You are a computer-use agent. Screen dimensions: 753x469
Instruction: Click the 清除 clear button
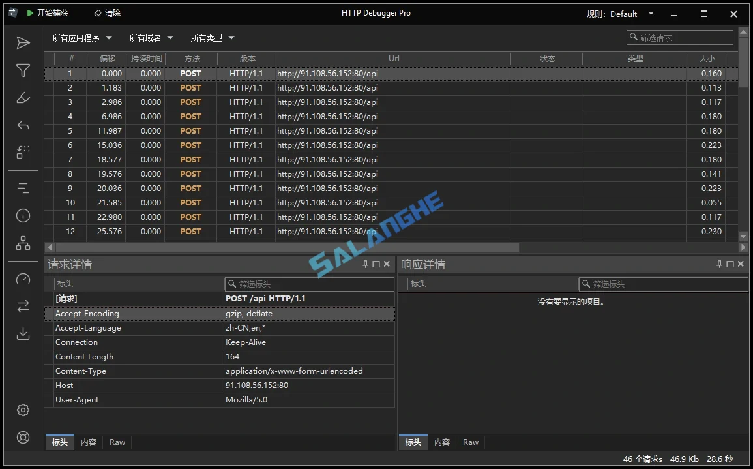click(108, 14)
